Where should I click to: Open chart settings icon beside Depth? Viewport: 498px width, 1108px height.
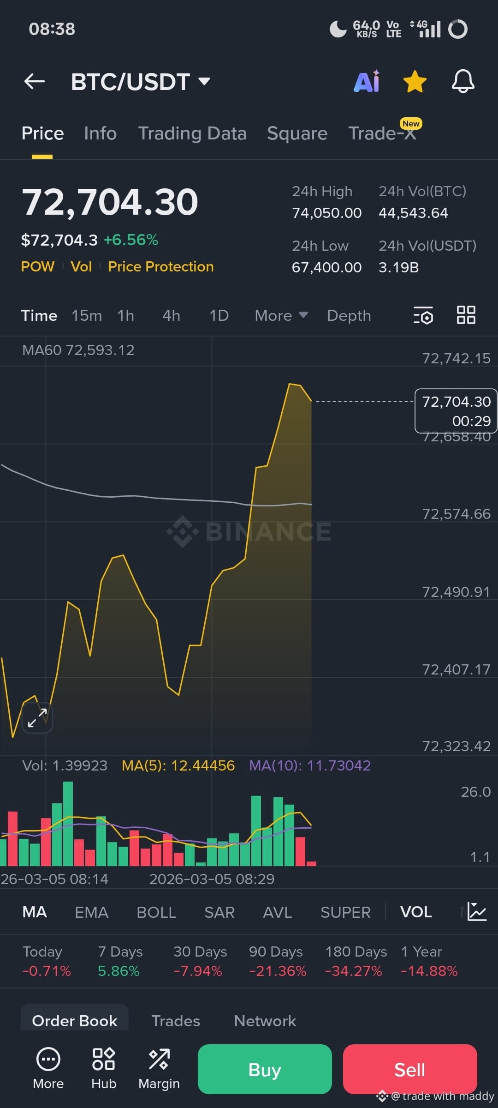(x=423, y=315)
